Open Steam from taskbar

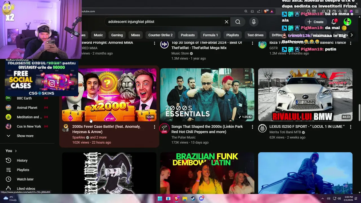click(193, 198)
